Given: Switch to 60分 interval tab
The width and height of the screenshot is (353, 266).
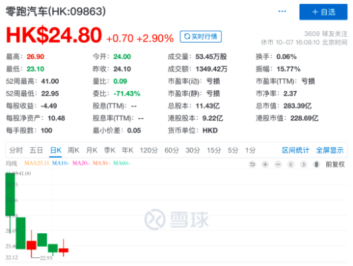Looking at the screenshot, I should pos(172,150).
